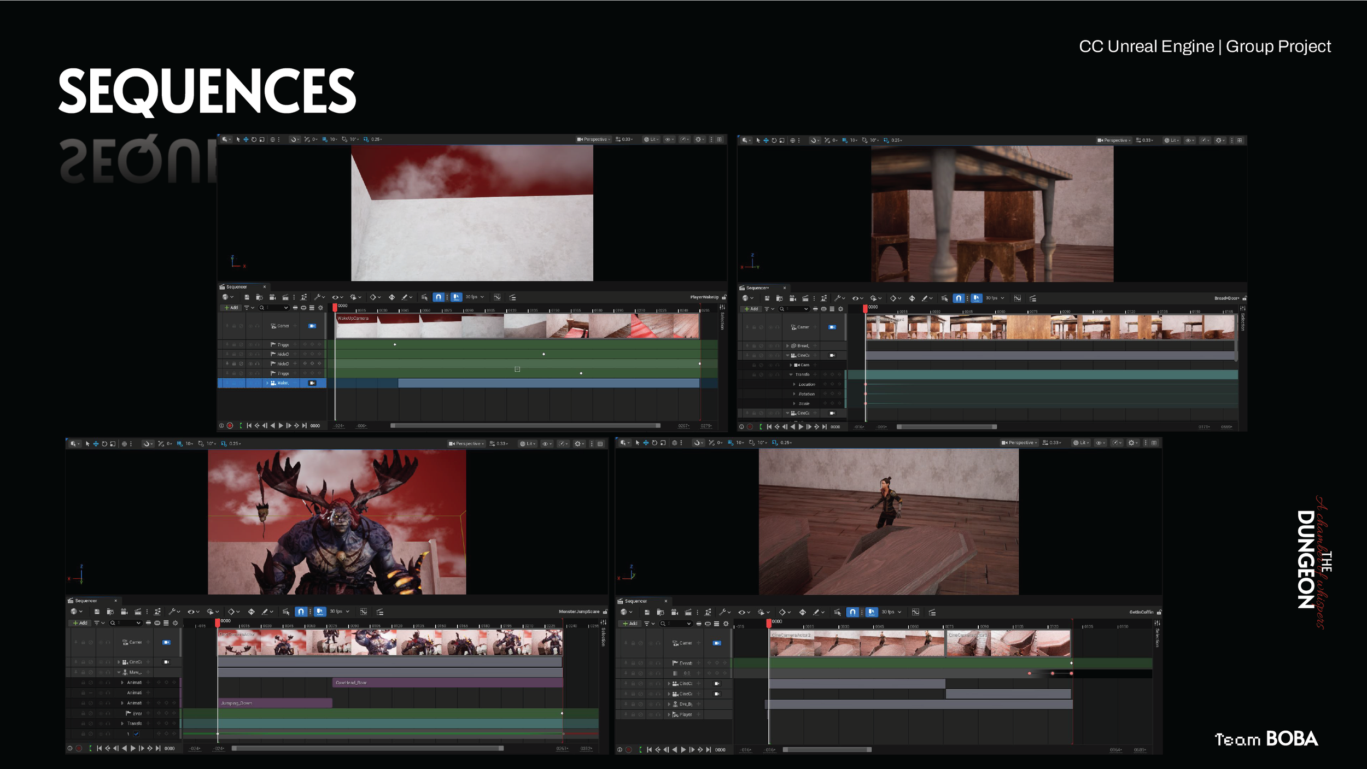Open the 30 fps dropdown in PlayerWakeUp sequencer
This screenshot has height=769, width=1367.
click(475, 297)
